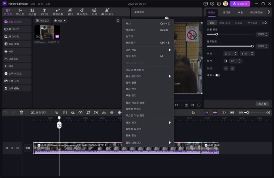Toggle track visibility eye icon
Image resolution: width=274 pixels, height=178 pixels.
tap(12, 148)
